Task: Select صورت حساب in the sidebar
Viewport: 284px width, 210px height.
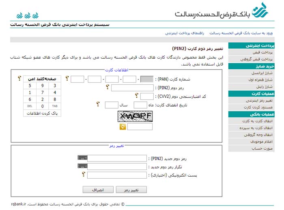Action: pos(252,149)
